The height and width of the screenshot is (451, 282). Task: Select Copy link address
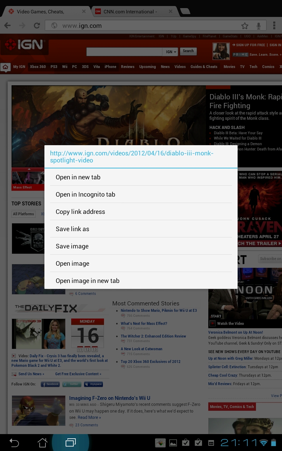(x=141, y=212)
